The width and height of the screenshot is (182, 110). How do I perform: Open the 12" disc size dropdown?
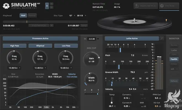72,15
